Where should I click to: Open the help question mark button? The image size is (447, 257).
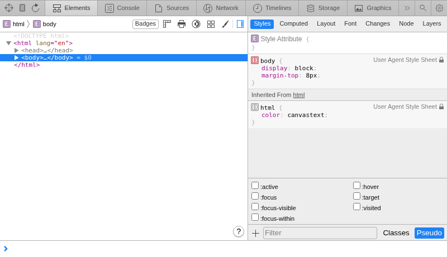click(x=239, y=231)
